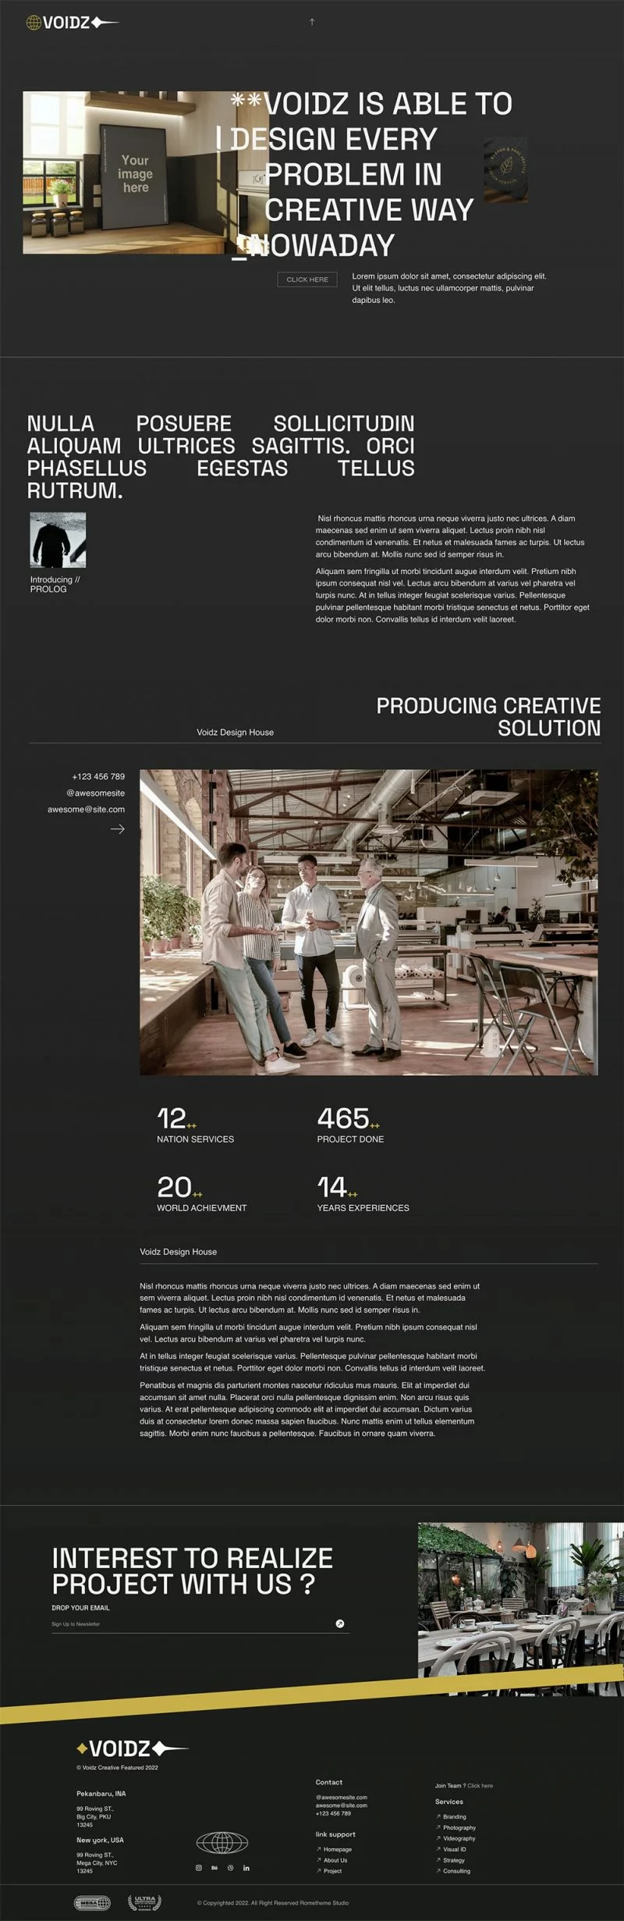Click the Mega badge in footer

click(x=92, y=1903)
